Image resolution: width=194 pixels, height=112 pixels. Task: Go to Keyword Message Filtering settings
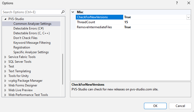tap(32, 43)
